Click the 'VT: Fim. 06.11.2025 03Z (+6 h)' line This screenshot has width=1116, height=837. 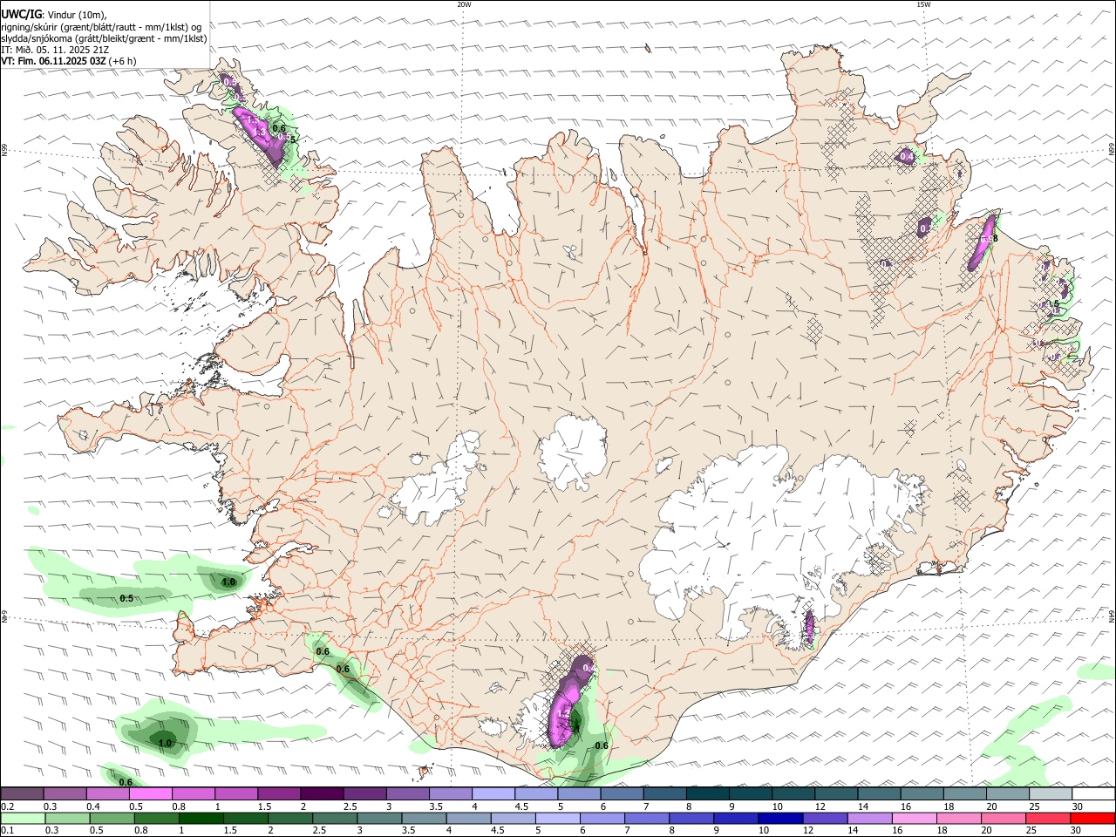pyautogui.click(x=68, y=61)
